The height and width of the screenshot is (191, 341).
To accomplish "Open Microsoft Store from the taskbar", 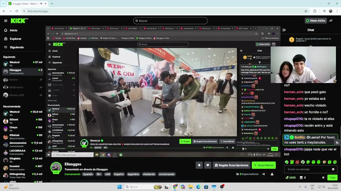I will coord(206,187).
